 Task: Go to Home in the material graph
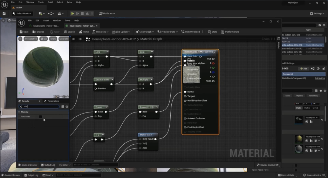coord(84,32)
